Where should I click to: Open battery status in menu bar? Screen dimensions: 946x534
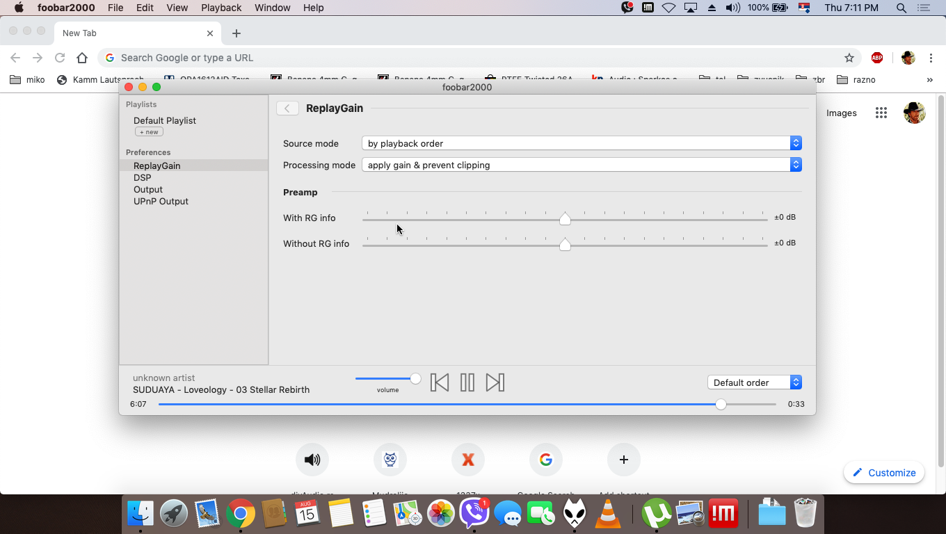click(x=768, y=8)
